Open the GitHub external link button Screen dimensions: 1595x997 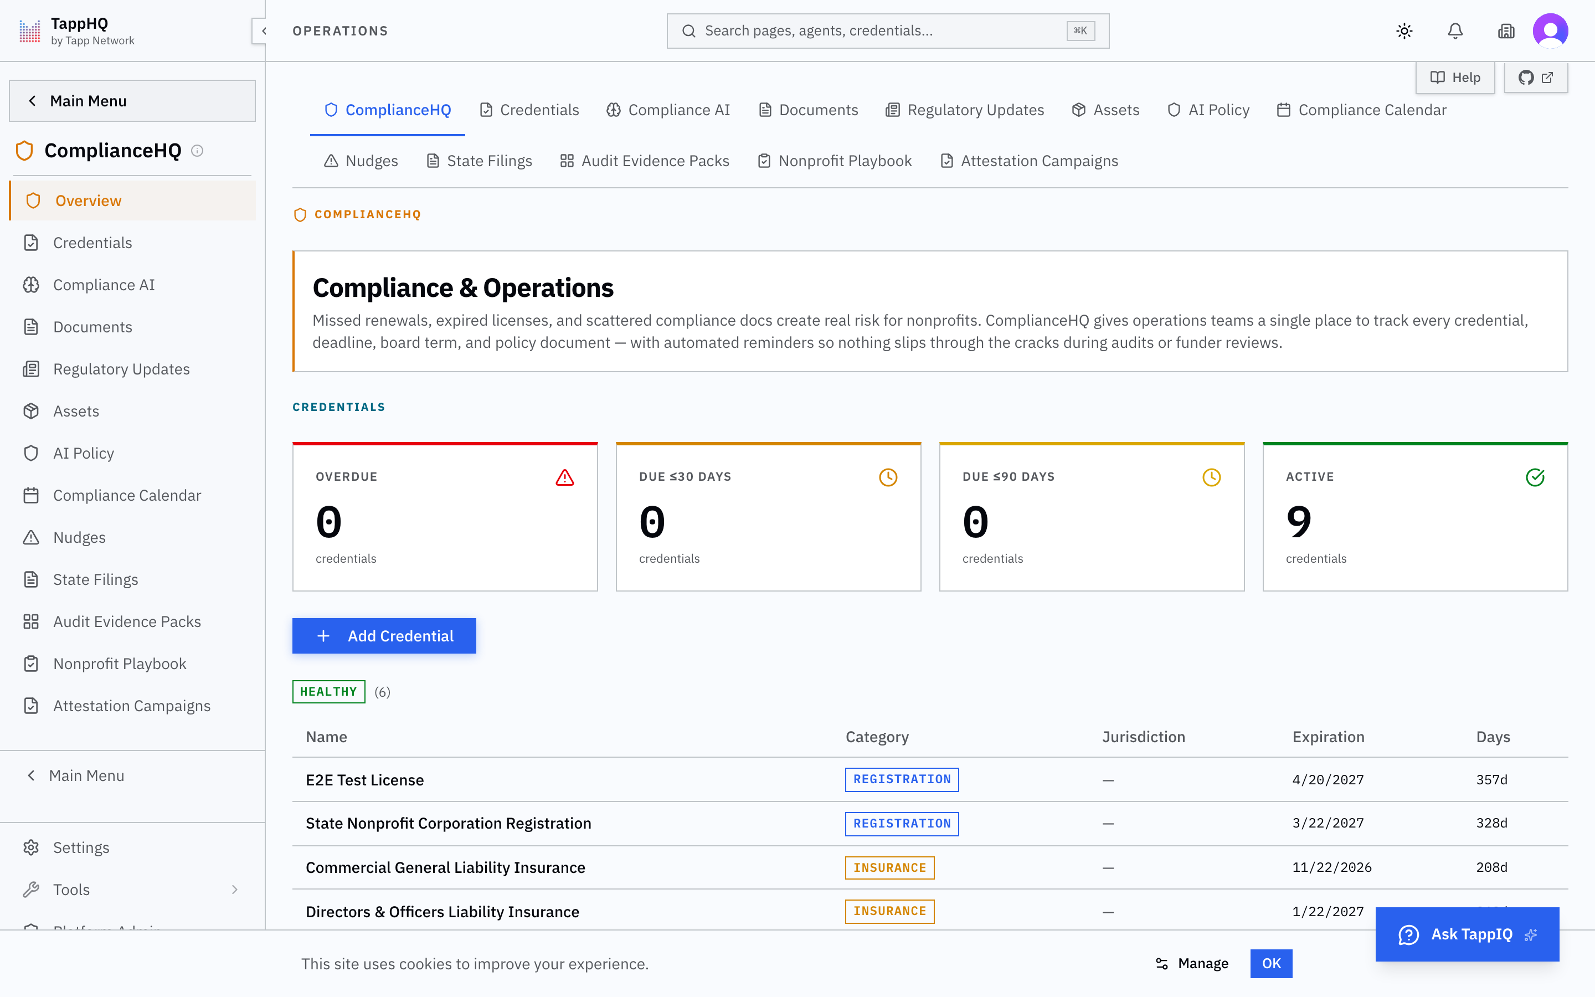pos(1536,77)
